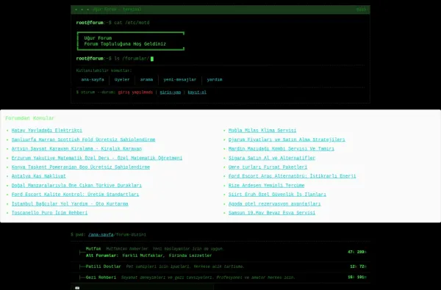Open Doğal Manzaralarıyla Öne Çıkan Türkiye Durakları

point(76,186)
